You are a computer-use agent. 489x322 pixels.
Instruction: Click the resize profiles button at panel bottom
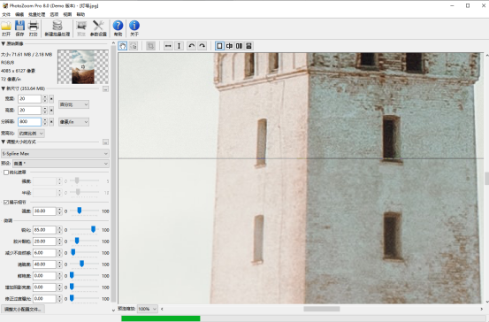pyautogui.click(x=23, y=310)
